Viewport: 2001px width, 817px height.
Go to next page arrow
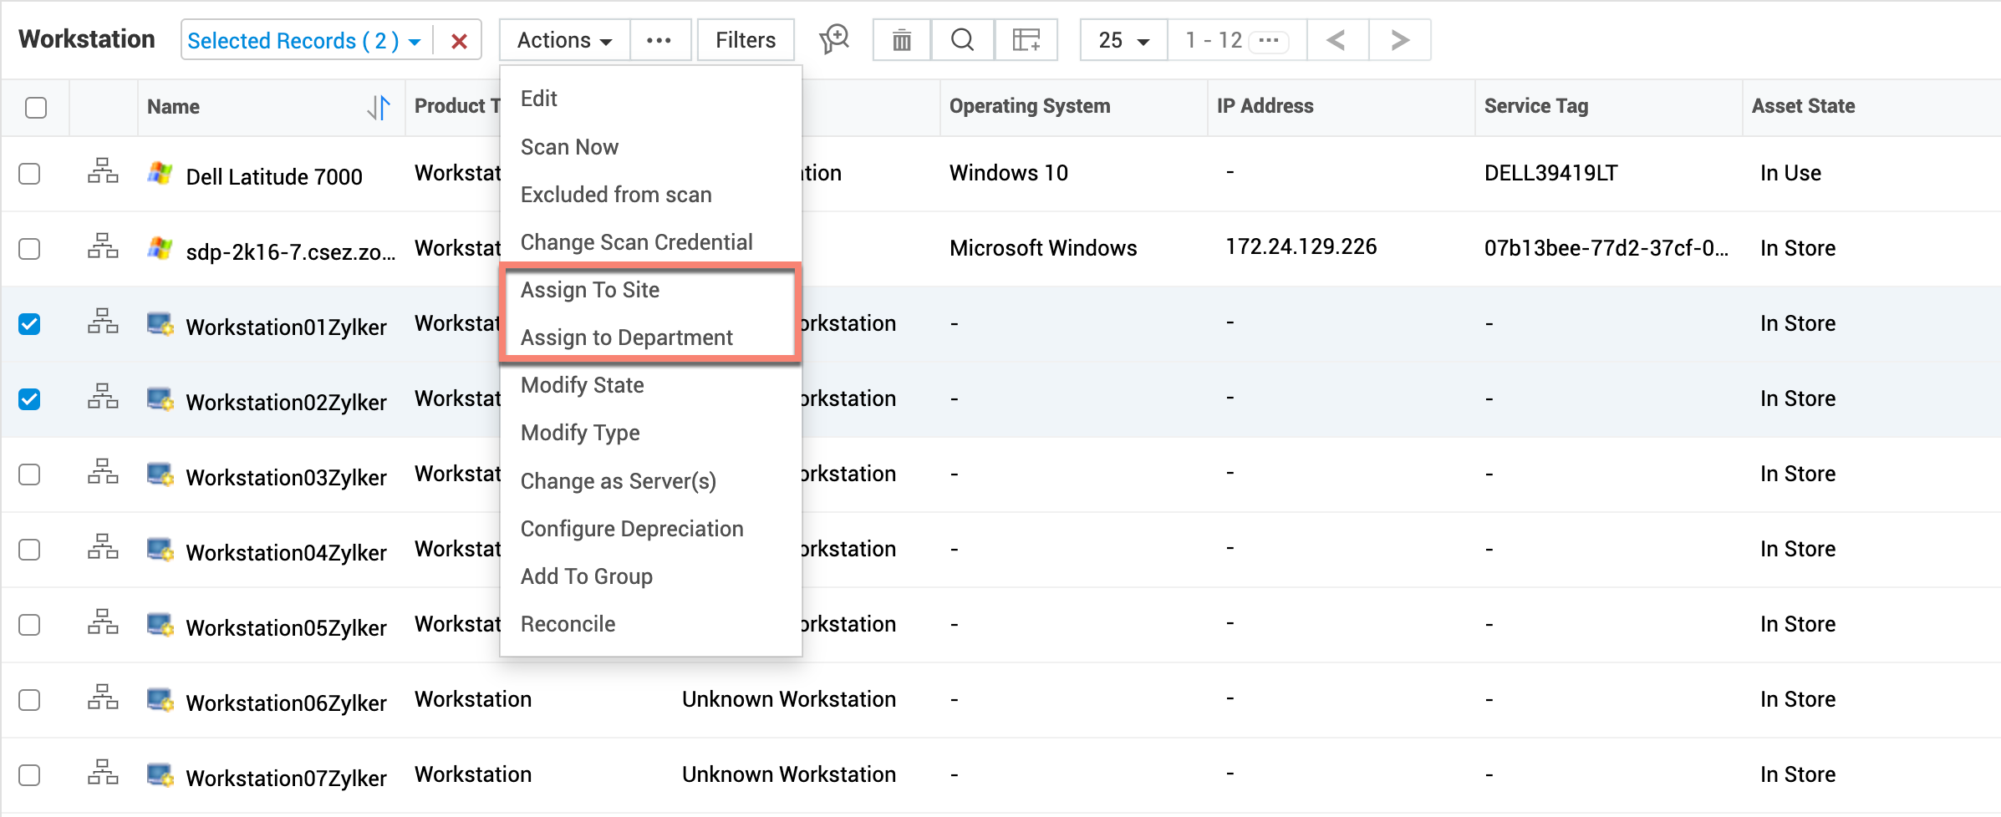[1399, 40]
